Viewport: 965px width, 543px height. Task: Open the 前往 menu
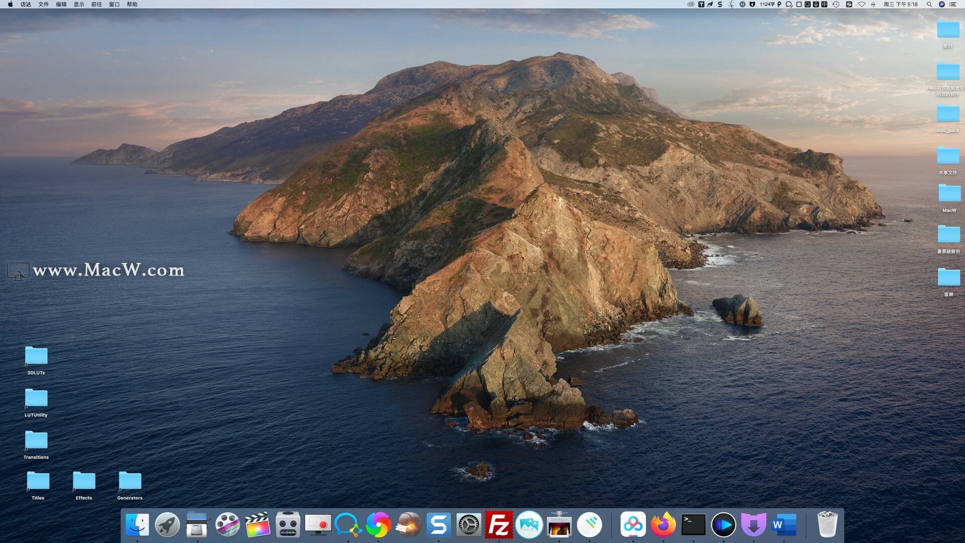coord(96,5)
